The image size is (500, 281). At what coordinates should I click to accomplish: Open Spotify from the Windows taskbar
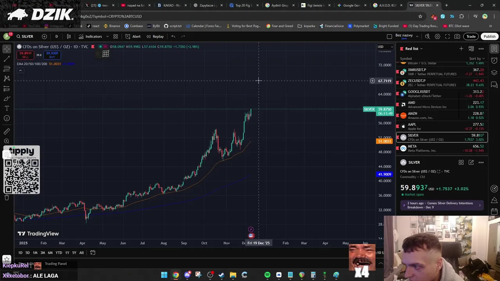(x=267, y=275)
